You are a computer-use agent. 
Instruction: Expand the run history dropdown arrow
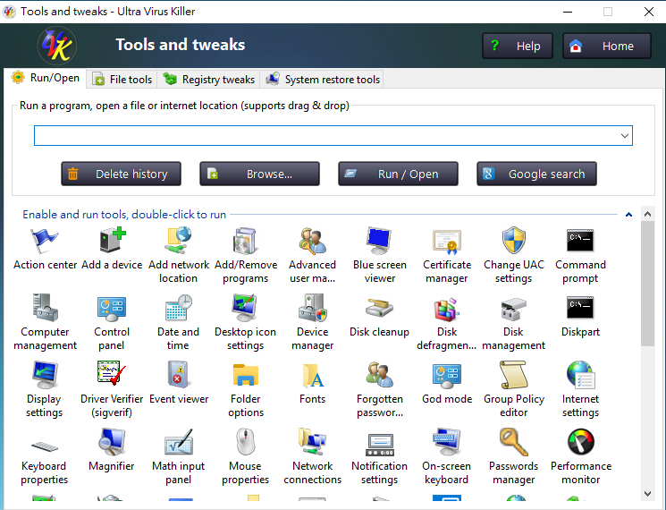[624, 136]
